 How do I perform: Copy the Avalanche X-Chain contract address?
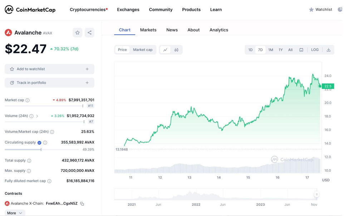coord(82,204)
